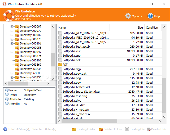Image resolution: width=170 pixels, height=135 pixels.
Task: Click the tree panel scroll down arrow
Action: coord(53,79)
